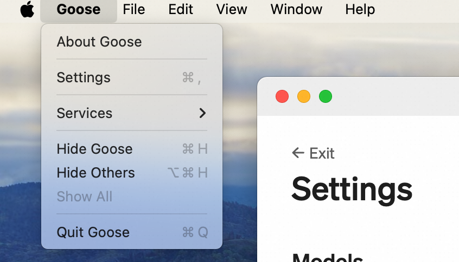Click the green full-screen window button
The height and width of the screenshot is (262, 459).
[x=326, y=96]
